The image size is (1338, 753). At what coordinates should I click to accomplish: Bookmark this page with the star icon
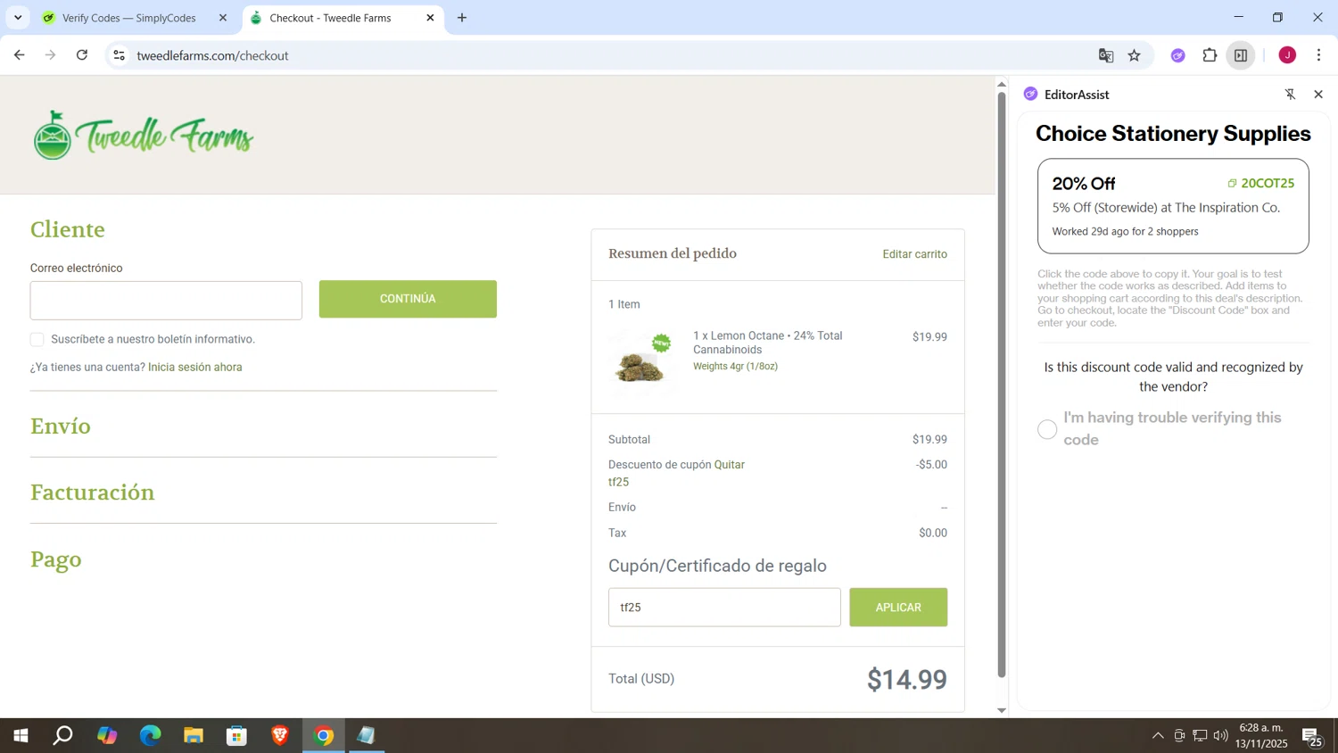(1135, 55)
